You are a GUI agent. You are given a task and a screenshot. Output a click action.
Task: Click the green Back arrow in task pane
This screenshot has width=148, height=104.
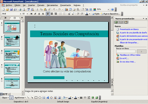pyautogui.click(x=116, y=22)
